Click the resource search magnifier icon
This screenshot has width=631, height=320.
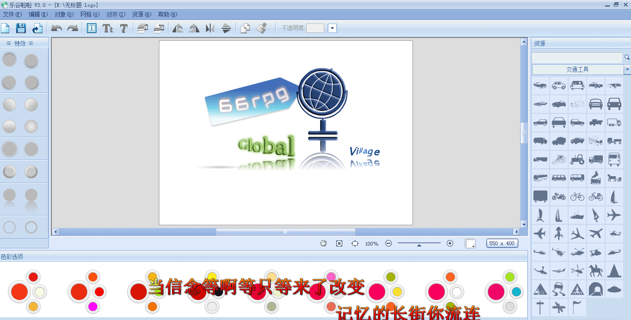[627, 57]
